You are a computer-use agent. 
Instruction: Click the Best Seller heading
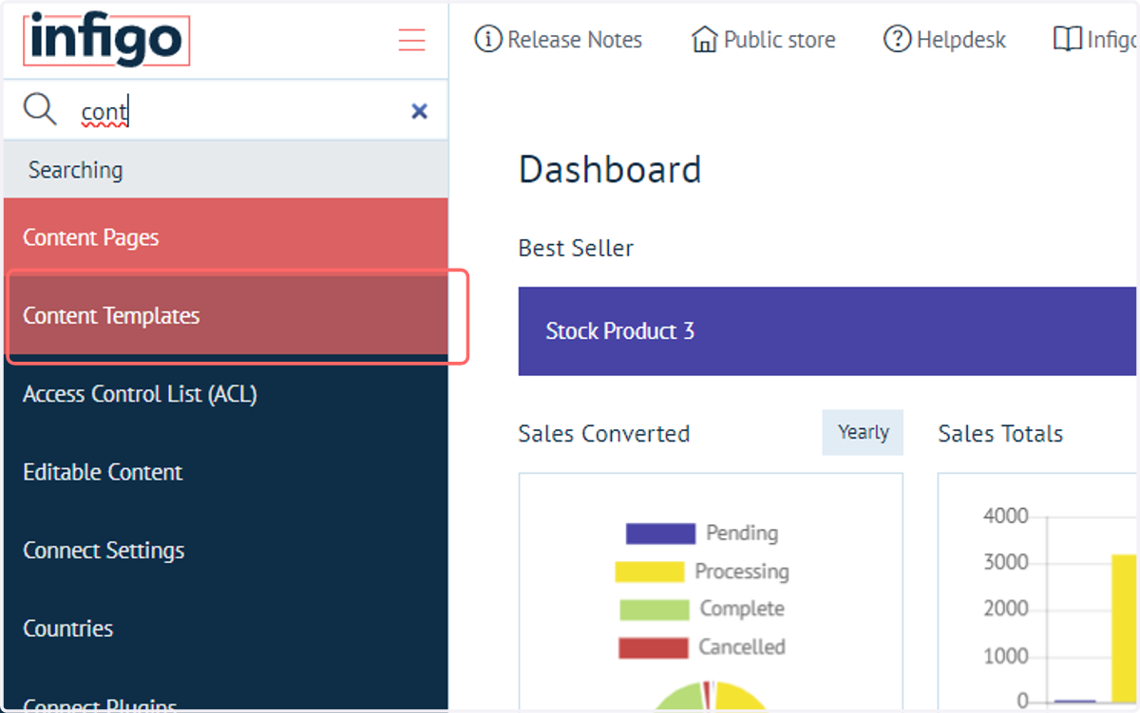coord(576,249)
